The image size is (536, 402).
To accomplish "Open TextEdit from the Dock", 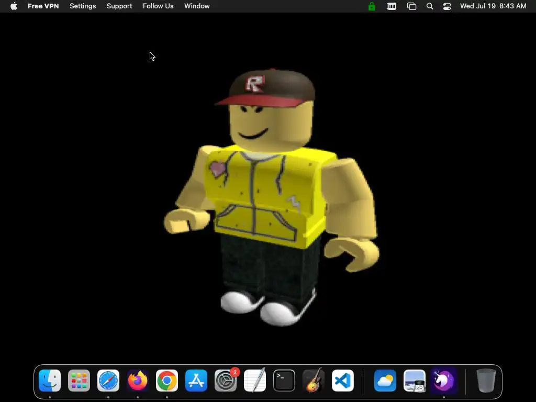I will 255,381.
